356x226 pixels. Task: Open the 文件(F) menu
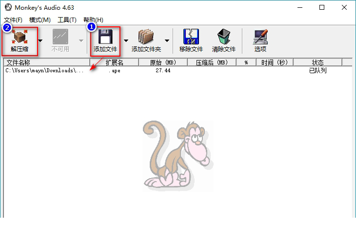(13, 20)
